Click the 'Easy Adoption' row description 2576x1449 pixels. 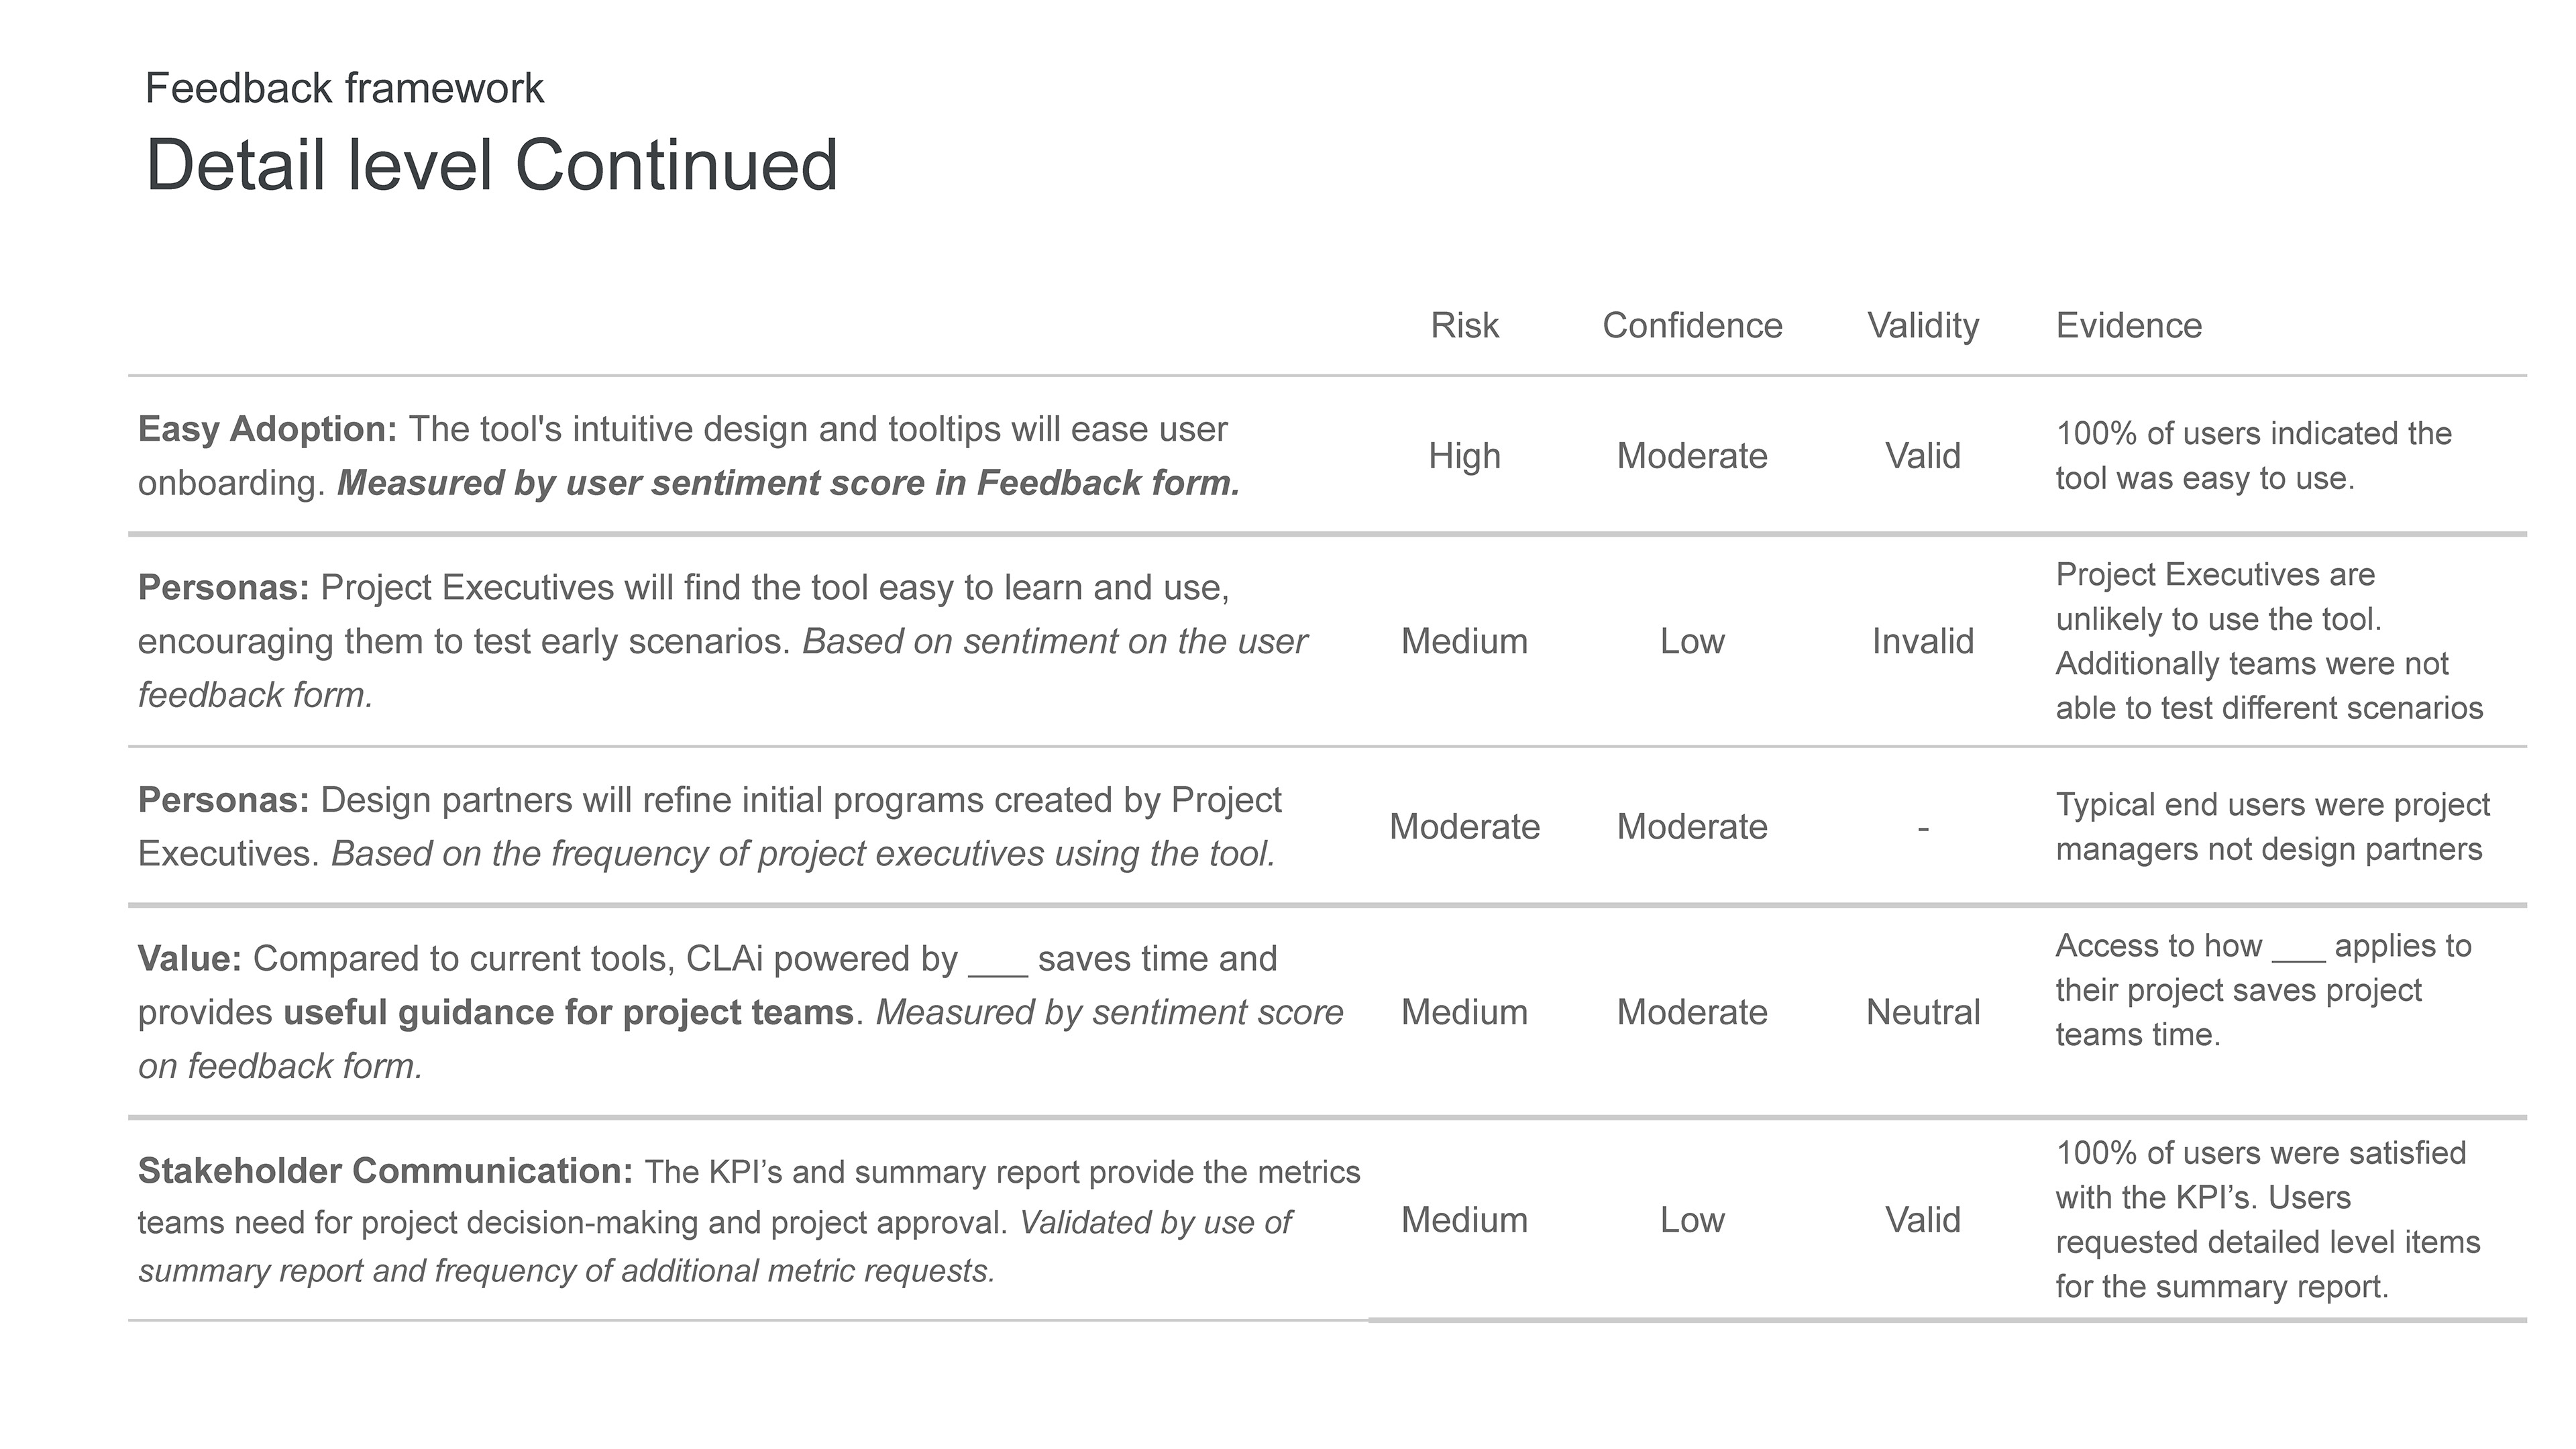[x=688, y=456]
